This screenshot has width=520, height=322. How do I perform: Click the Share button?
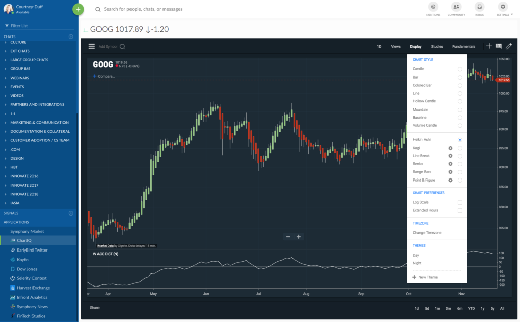(x=94, y=308)
